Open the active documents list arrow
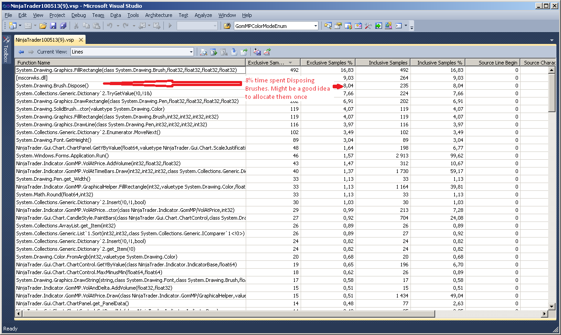 point(552,40)
